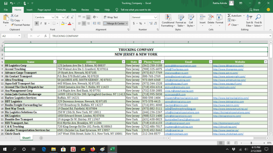Open the Website column filter dropdown
273x153 pixels.
(265, 62)
